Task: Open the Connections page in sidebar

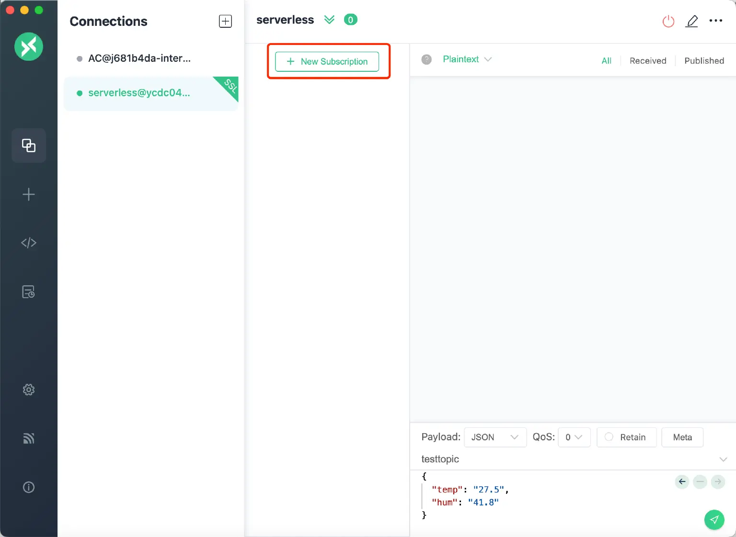Action: coord(29,145)
